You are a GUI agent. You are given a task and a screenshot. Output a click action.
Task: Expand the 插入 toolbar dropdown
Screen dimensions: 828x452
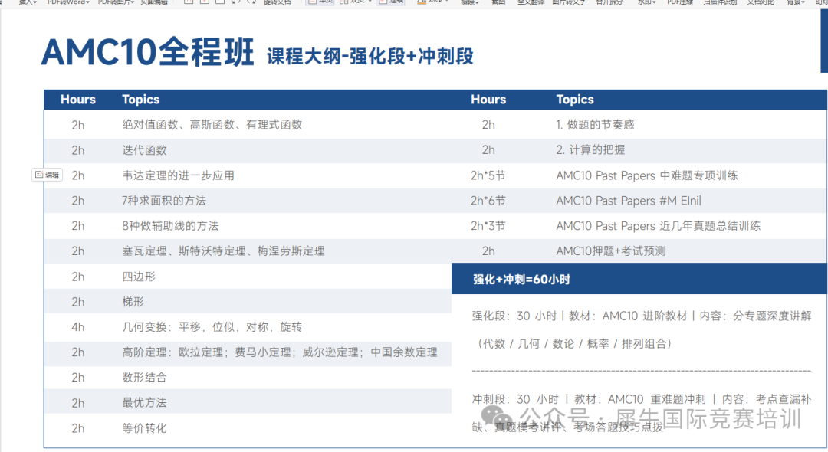click(x=28, y=2)
